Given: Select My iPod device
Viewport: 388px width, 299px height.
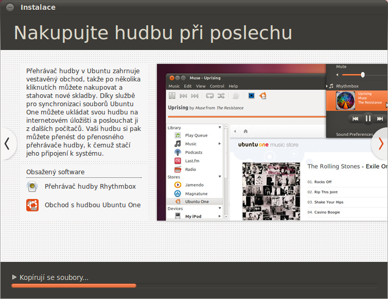Looking at the screenshot, I should click(x=193, y=216).
